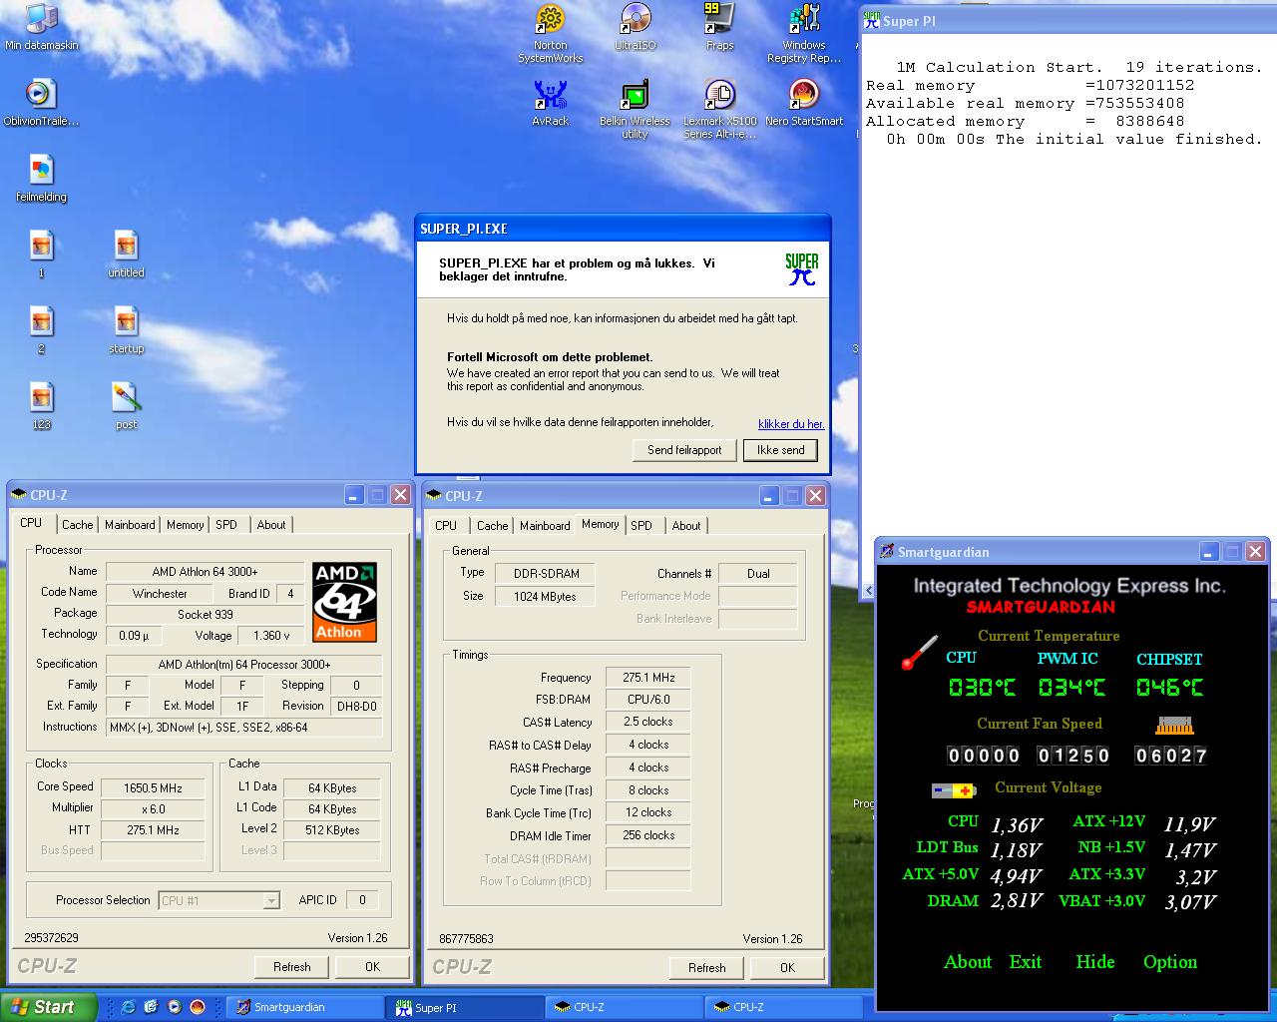This screenshot has height=1022, width=1277.
Task: Expand the Processor Selection dropdown
Action: click(x=270, y=900)
